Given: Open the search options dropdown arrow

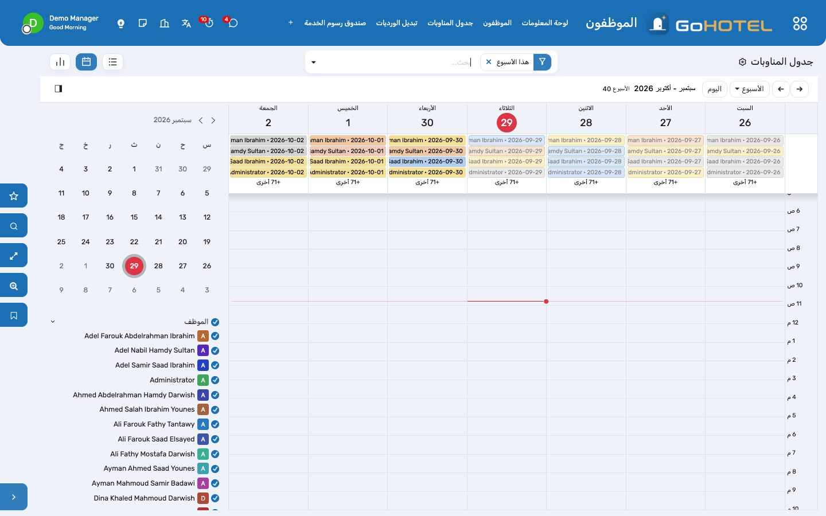Looking at the screenshot, I should tap(314, 62).
